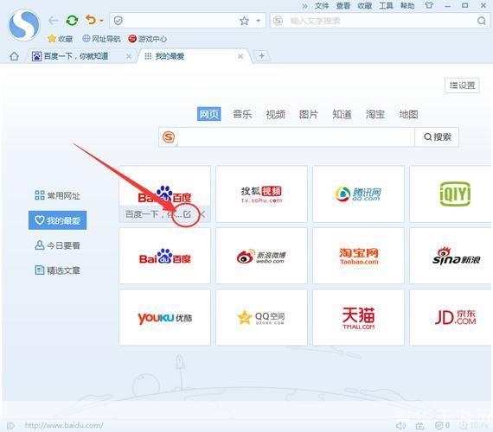Click the mute speaker icon in status bar
Viewport: 493px width, 432px height.
[400, 426]
